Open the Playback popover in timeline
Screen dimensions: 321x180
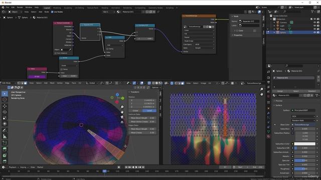click(14, 167)
